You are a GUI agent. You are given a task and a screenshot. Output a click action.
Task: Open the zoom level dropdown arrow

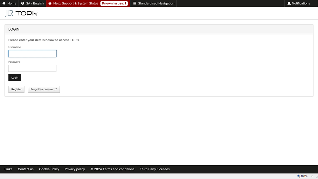pyautogui.click(x=312, y=176)
